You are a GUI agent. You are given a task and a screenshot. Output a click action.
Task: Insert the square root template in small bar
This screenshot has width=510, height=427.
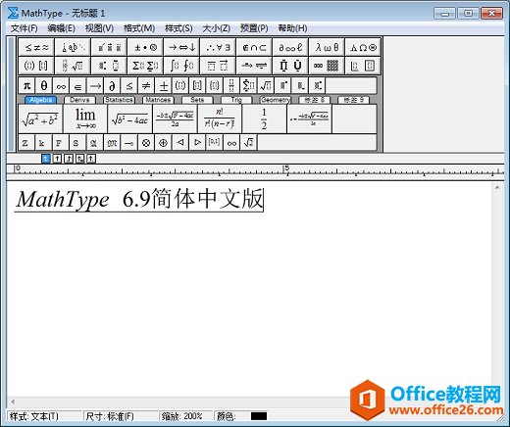[x=265, y=86]
